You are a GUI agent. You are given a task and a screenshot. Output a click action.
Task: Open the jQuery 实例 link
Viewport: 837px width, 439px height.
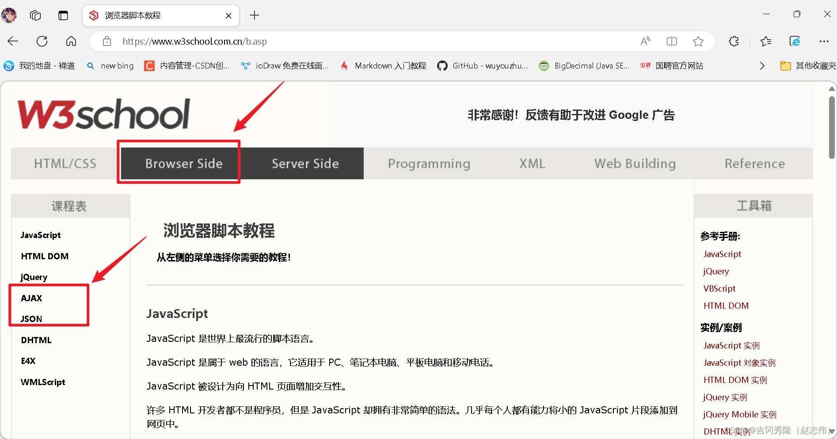(725, 397)
